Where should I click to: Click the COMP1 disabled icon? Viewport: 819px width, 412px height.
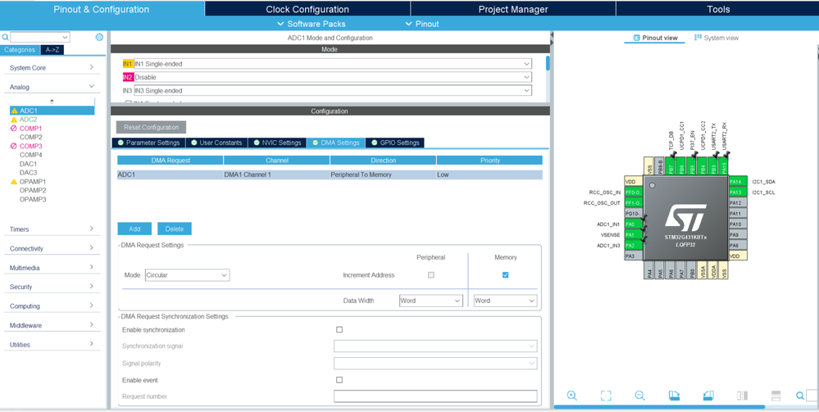point(14,129)
